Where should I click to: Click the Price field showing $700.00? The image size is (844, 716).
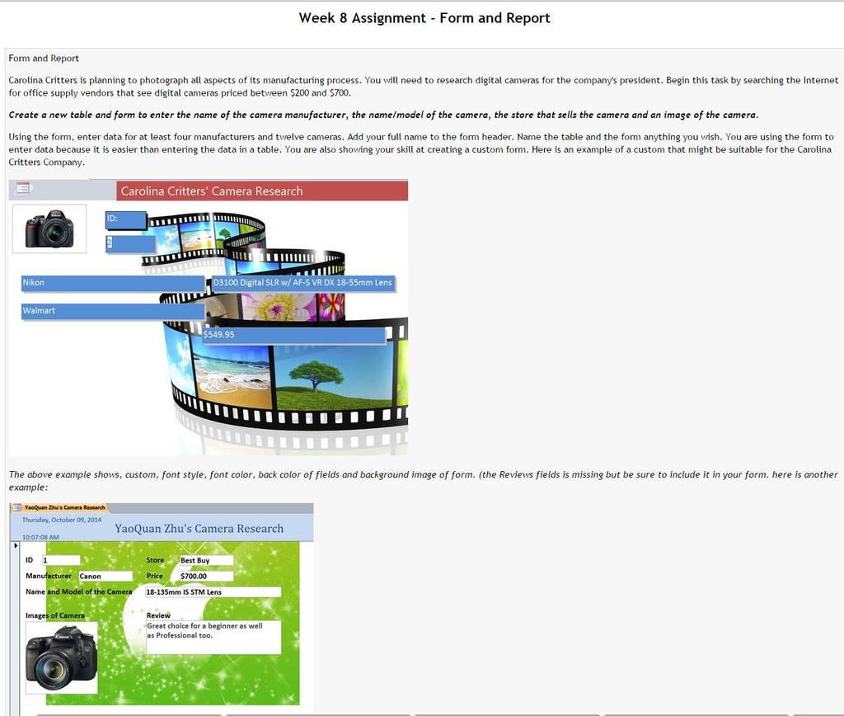pyautogui.click(x=206, y=576)
